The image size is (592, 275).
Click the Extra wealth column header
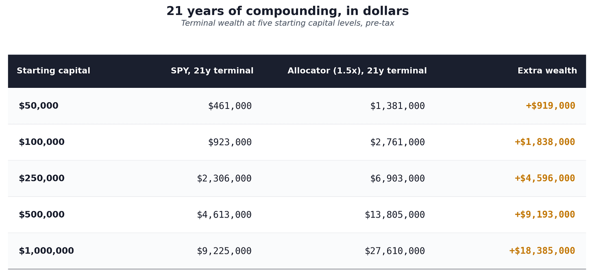pyautogui.click(x=547, y=71)
